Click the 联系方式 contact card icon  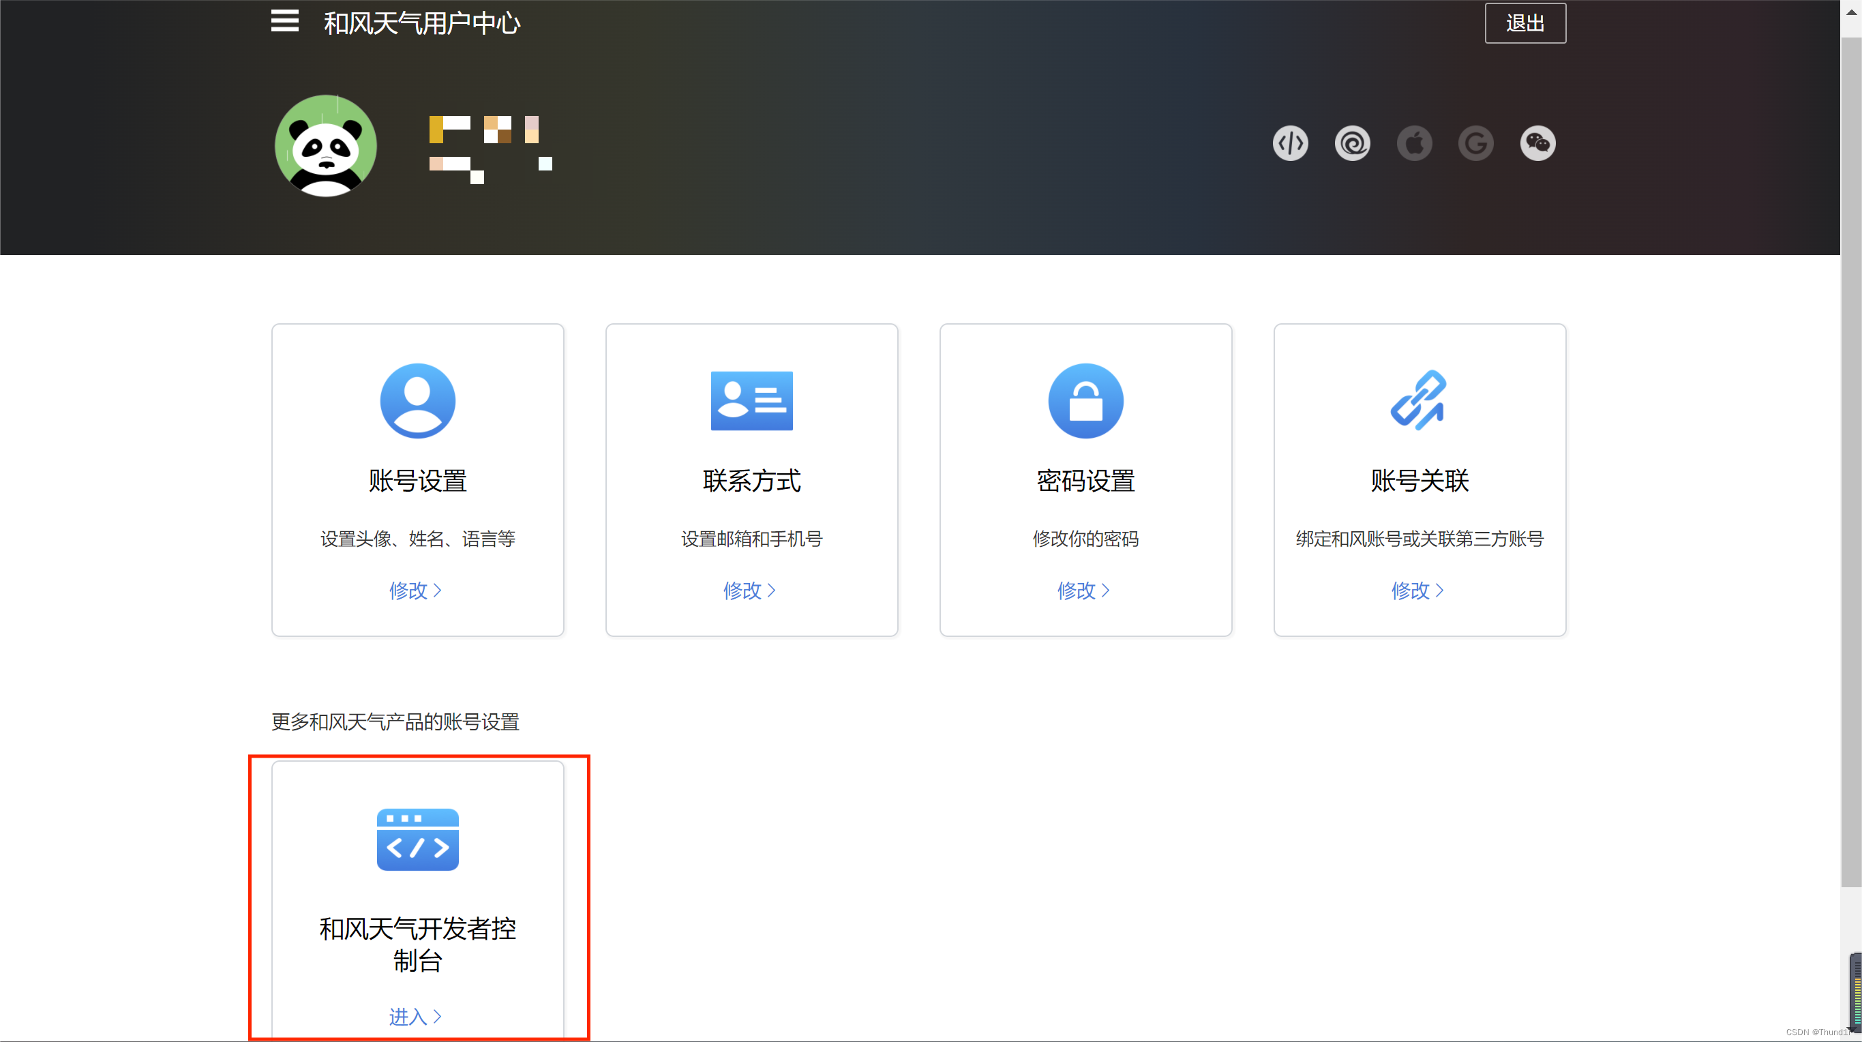[752, 400]
